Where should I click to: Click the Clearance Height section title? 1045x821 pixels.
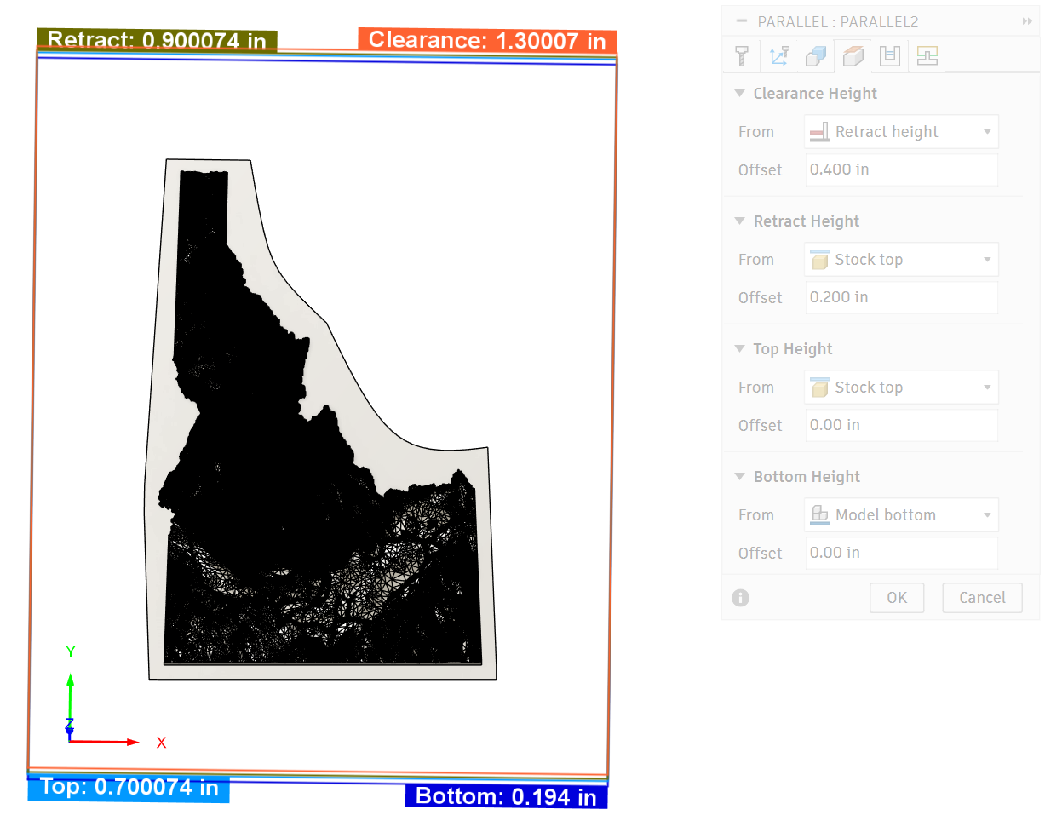click(815, 94)
